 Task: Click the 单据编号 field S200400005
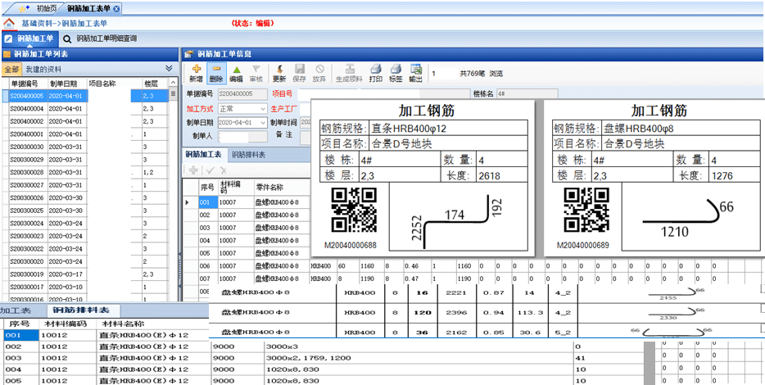pos(242,93)
